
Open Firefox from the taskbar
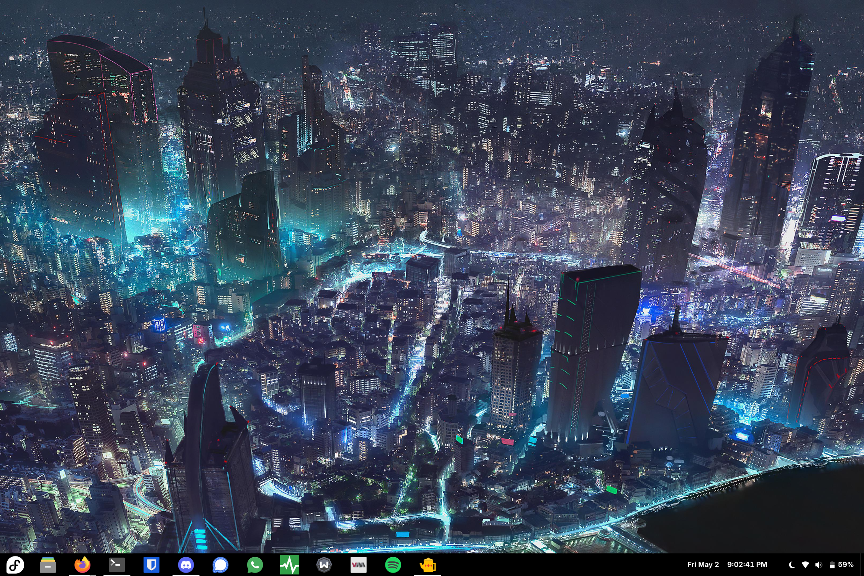coord(82,565)
